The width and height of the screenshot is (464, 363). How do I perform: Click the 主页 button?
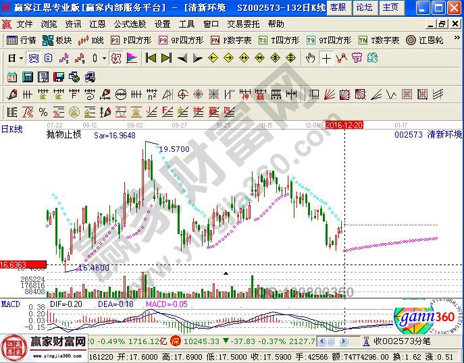pyautogui.click(x=390, y=7)
